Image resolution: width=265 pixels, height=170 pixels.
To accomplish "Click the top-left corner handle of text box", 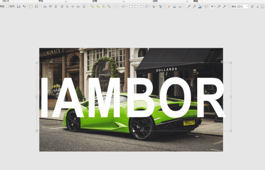I will coord(37,63).
